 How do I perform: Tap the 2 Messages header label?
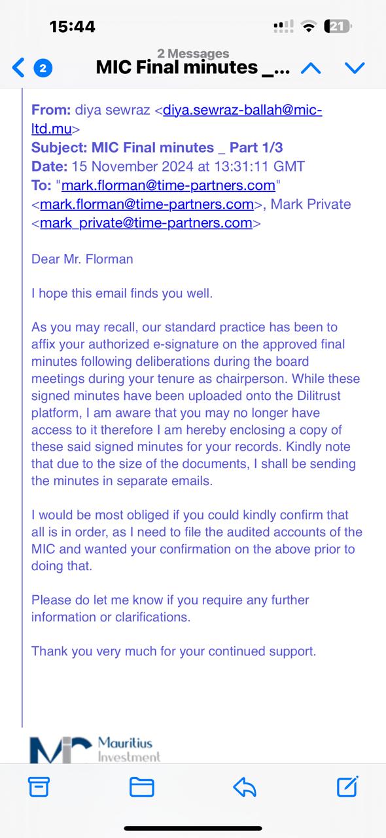click(x=193, y=53)
